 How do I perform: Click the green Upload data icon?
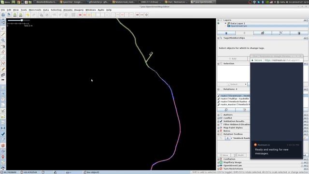point(21,15)
